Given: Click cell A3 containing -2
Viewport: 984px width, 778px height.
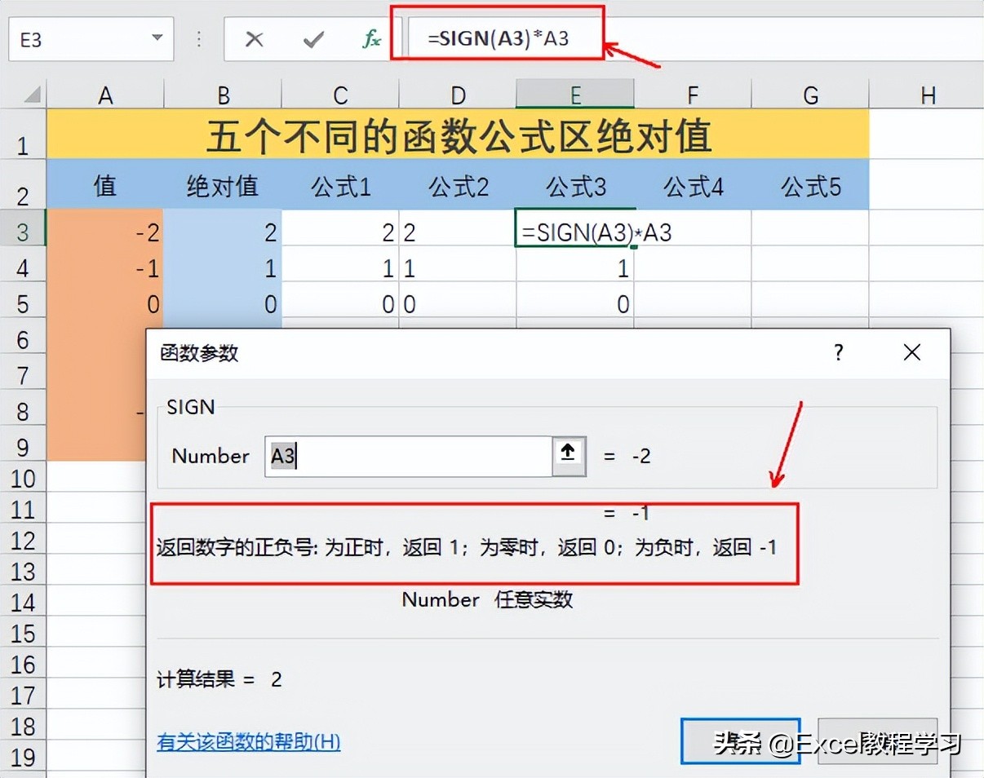Looking at the screenshot, I should [x=105, y=228].
